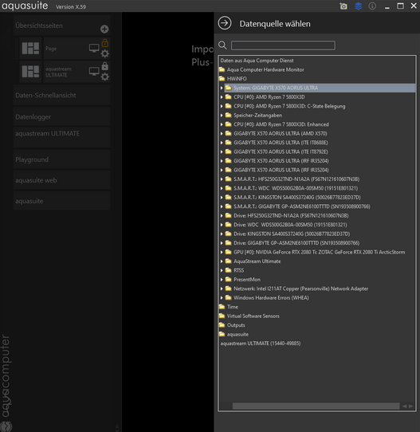
Task: Click the Aqua Computer Hardware Monitor folder icon
Action: (222, 69)
